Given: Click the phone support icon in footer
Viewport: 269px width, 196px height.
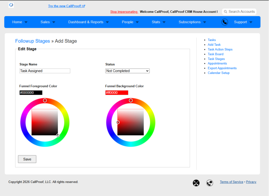Looking at the screenshot, I should [x=209, y=183].
